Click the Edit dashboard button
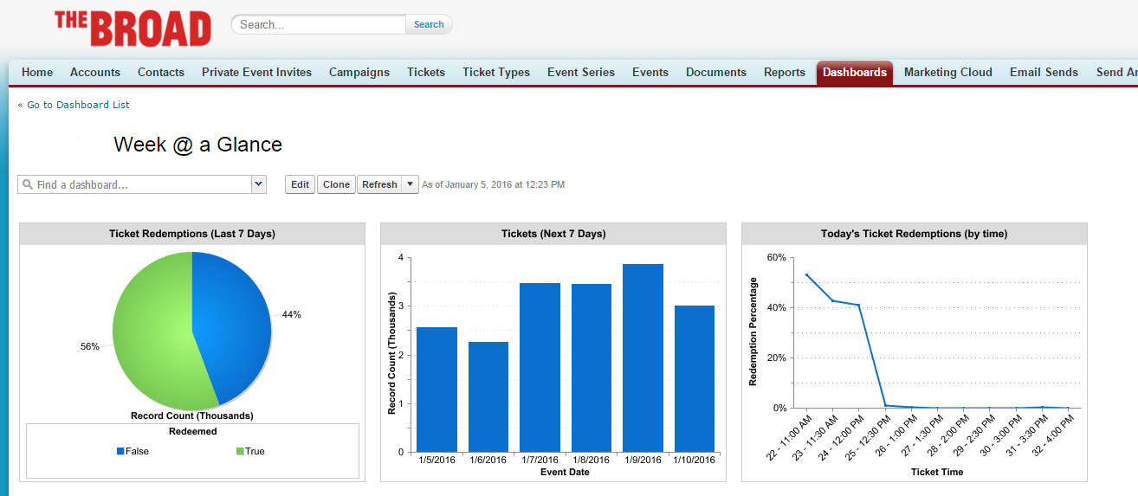 pos(300,184)
